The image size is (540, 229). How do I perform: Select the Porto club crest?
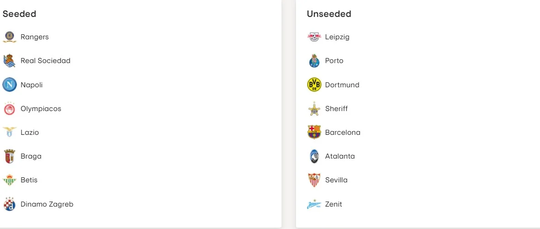click(x=314, y=61)
